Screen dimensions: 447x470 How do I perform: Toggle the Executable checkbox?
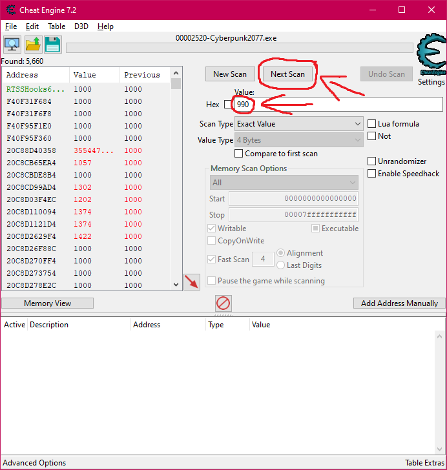click(315, 228)
